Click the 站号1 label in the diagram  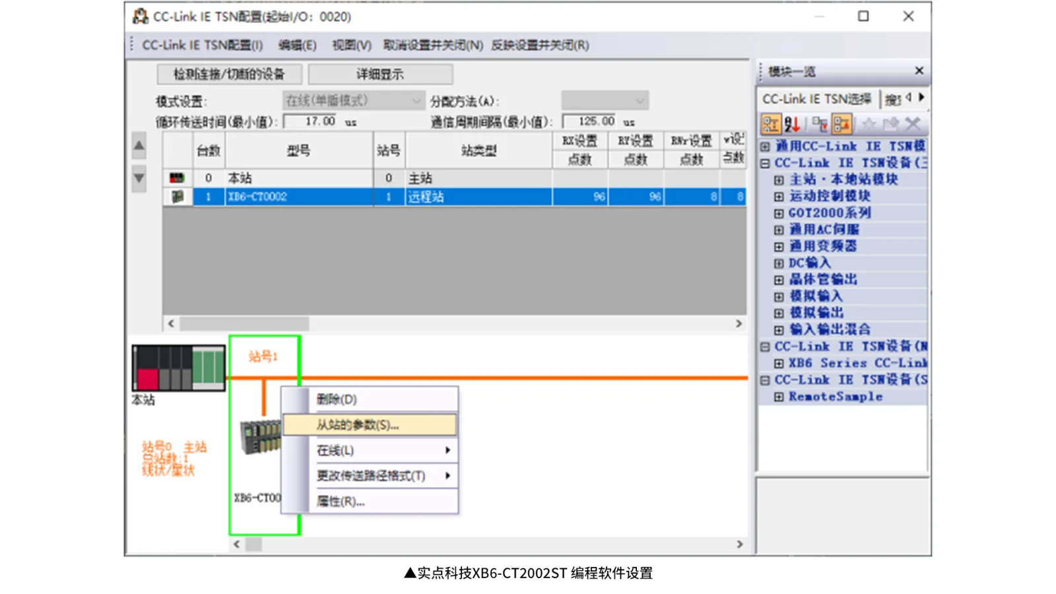point(263,356)
